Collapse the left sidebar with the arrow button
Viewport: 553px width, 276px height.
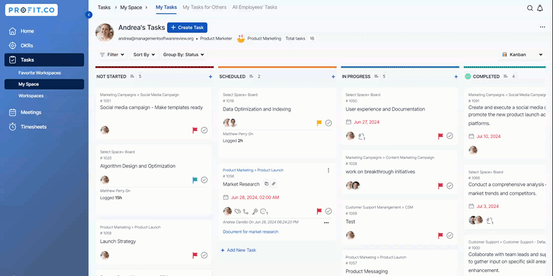click(89, 15)
